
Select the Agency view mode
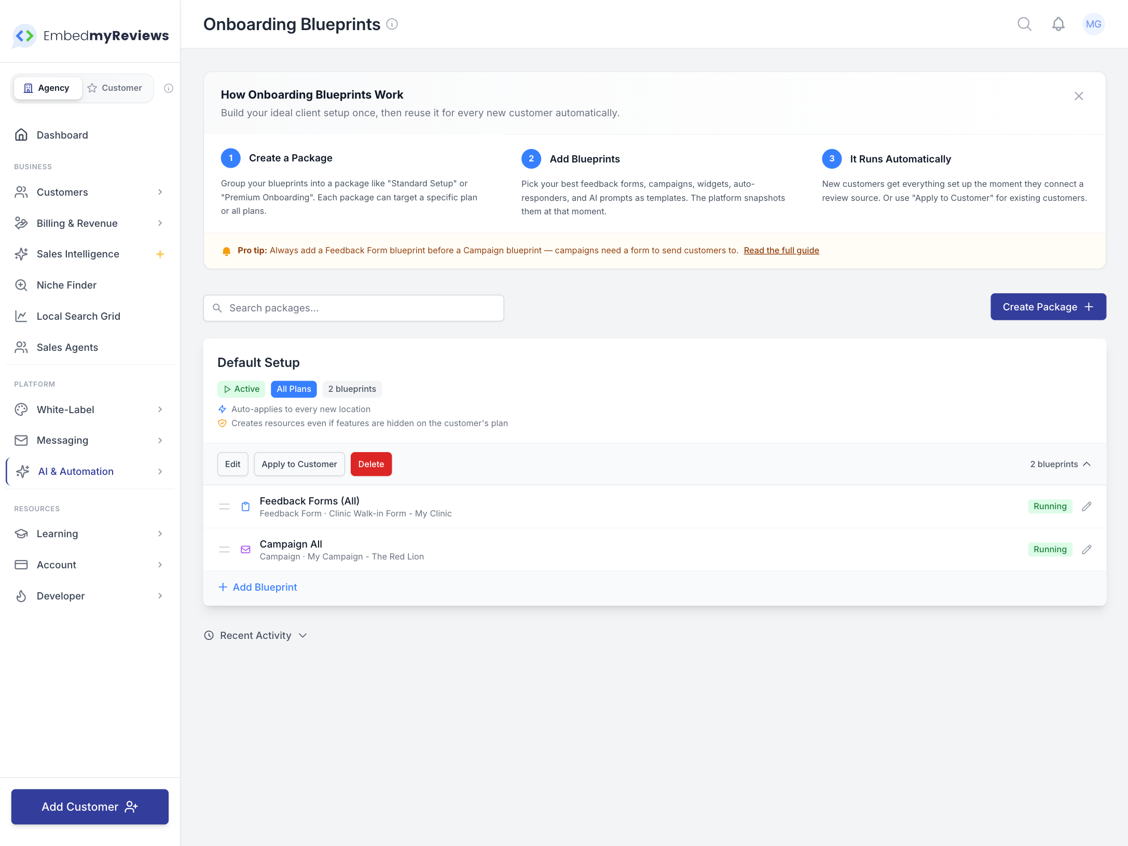click(47, 88)
